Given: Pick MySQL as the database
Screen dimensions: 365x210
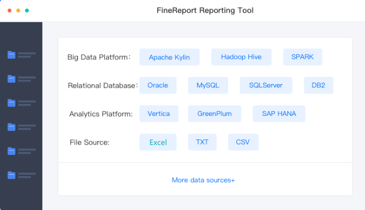Looking at the screenshot, I should pyautogui.click(x=208, y=85).
